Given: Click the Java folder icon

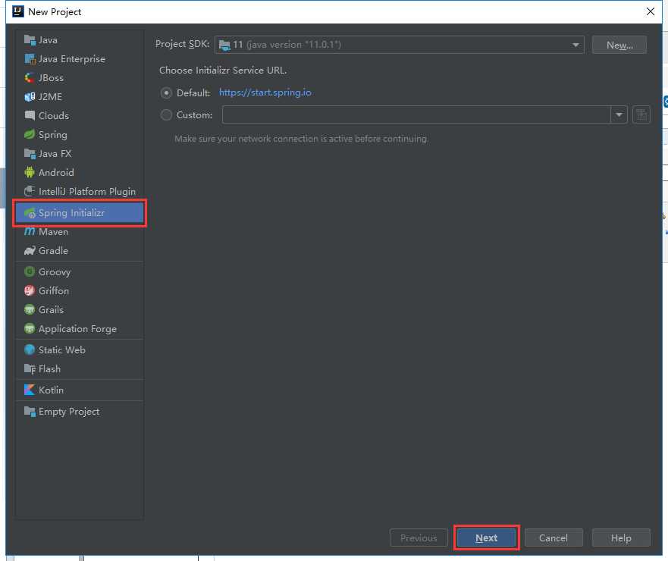Looking at the screenshot, I should click(x=30, y=40).
